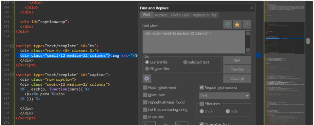Click the highlighted div class text on line 358
314x125 pixels.
click(65, 55)
